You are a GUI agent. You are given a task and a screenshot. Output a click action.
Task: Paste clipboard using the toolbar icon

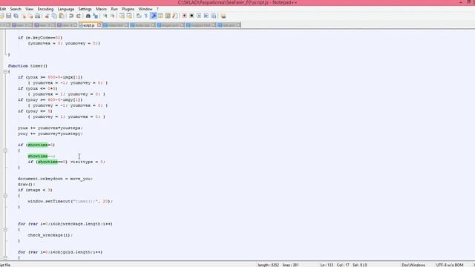tap(62, 16)
